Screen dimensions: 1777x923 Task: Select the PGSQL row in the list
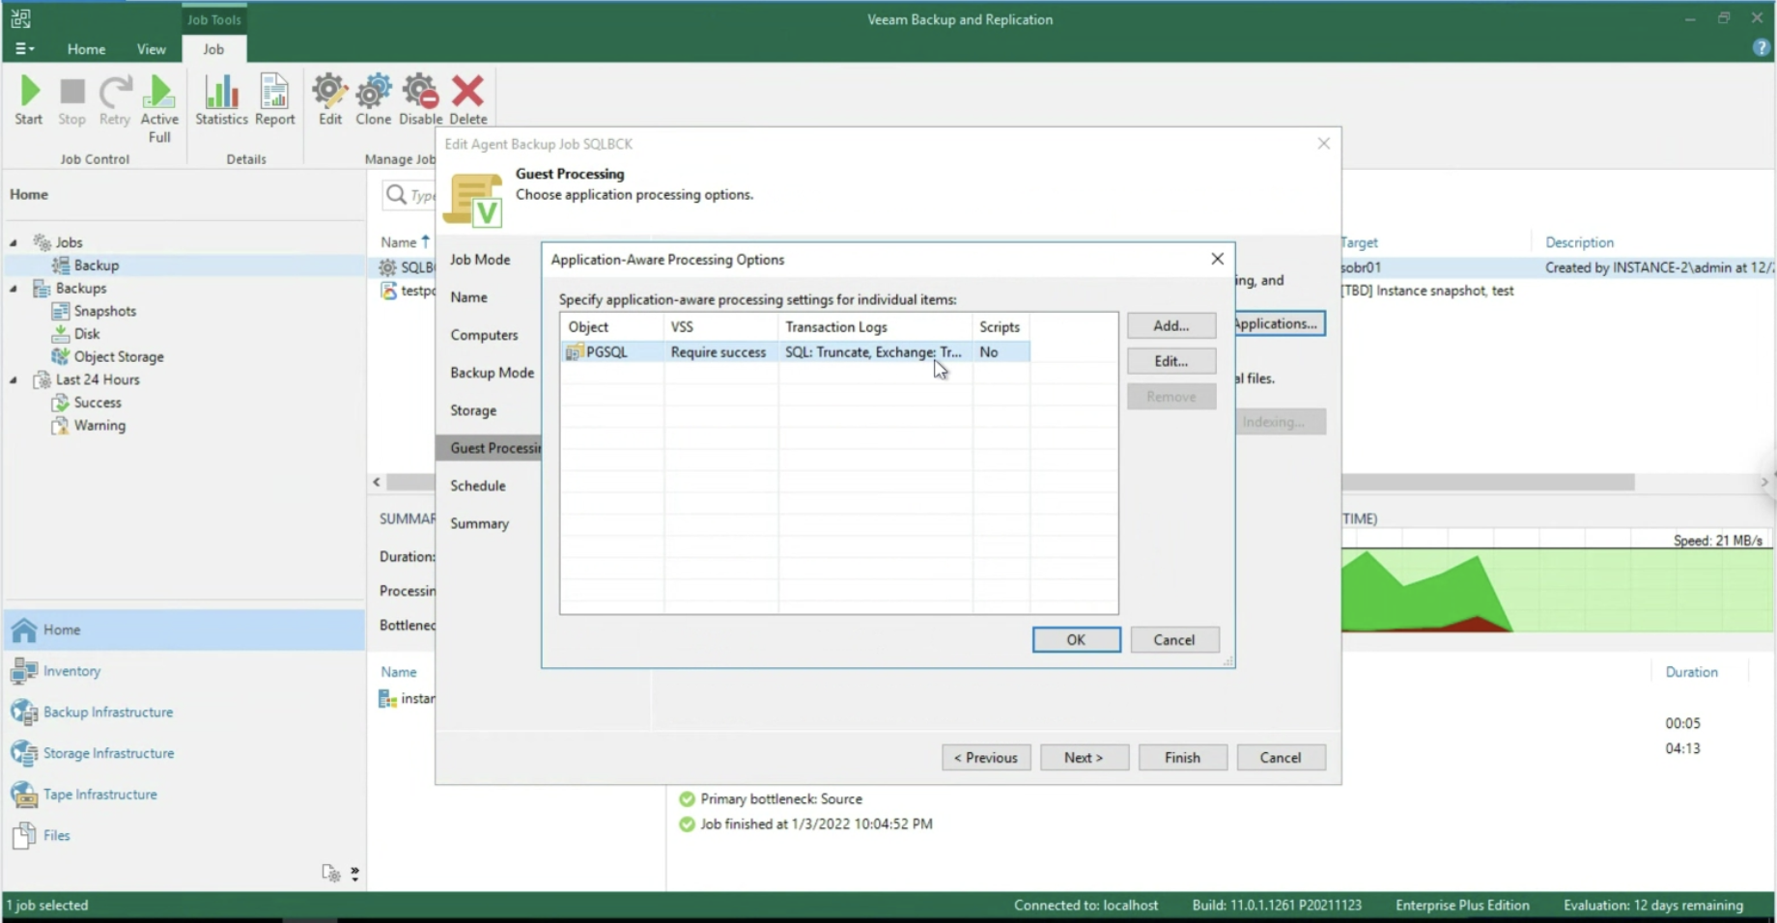[x=795, y=352]
